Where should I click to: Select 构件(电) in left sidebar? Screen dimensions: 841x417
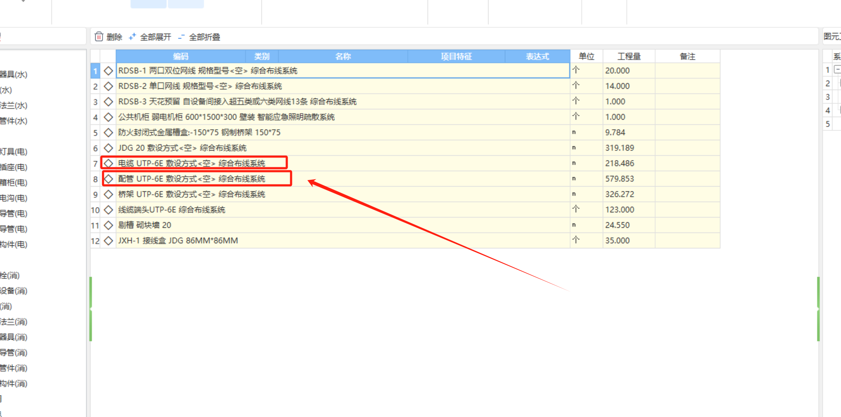(13, 245)
